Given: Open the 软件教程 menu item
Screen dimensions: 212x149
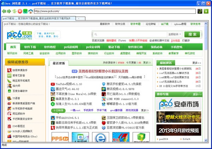Looking at the screenshot, I should [x=50, y=47].
